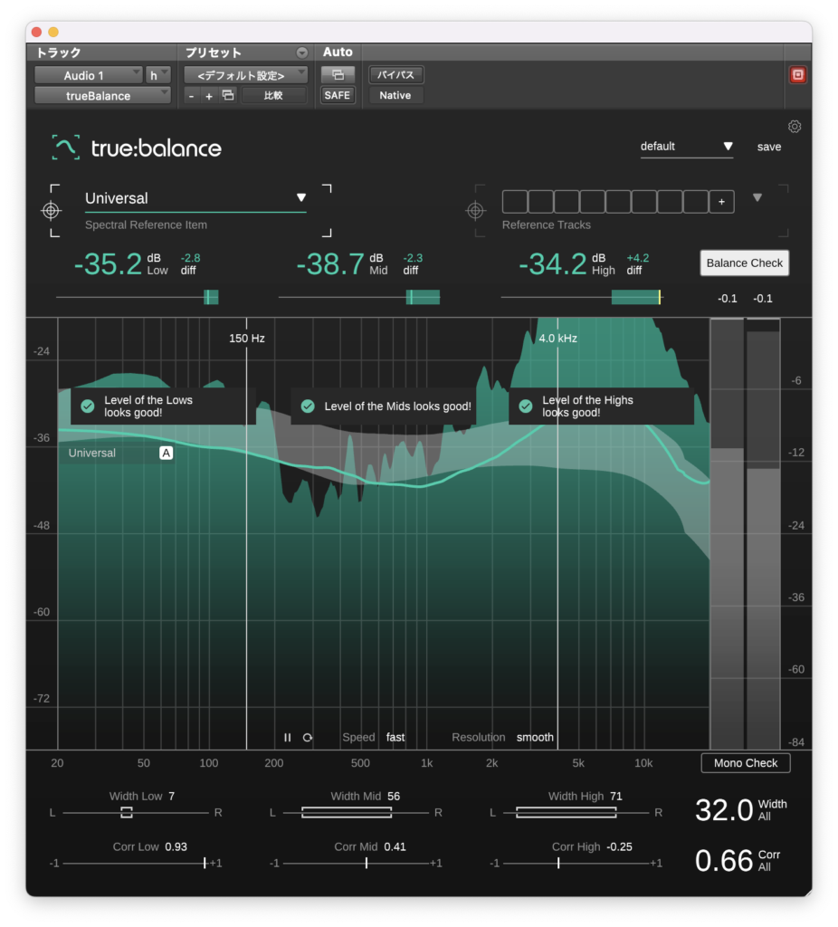This screenshot has width=838, height=927.
Task: Change analyzer Speed from fast
Action: [x=395, y=737]
